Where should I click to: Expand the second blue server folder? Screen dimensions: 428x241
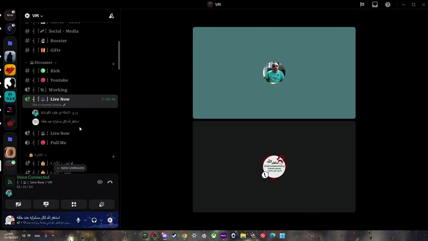click(10, 139)
